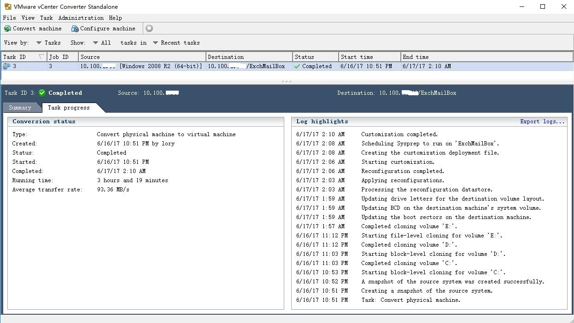This screenshot has height=323, width=574.
Task: Open the Help menu
Action: point(116,18)
